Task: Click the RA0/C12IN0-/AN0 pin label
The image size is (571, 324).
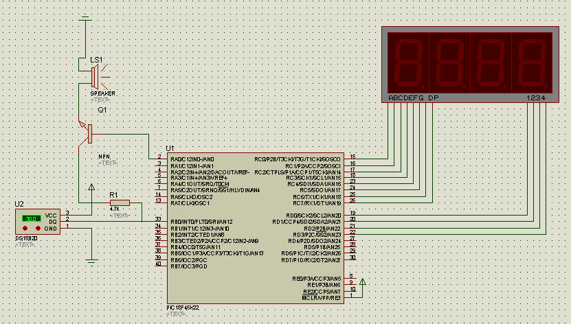Action: [192, 159]
